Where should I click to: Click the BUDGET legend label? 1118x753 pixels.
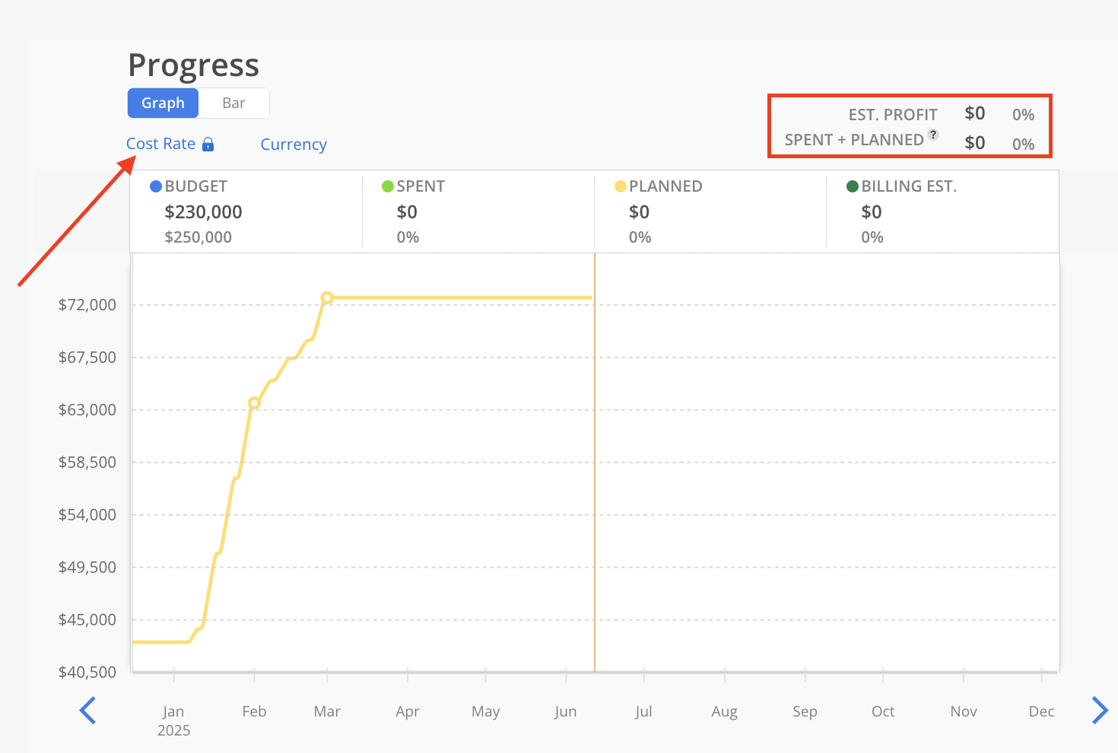[195, 186]
